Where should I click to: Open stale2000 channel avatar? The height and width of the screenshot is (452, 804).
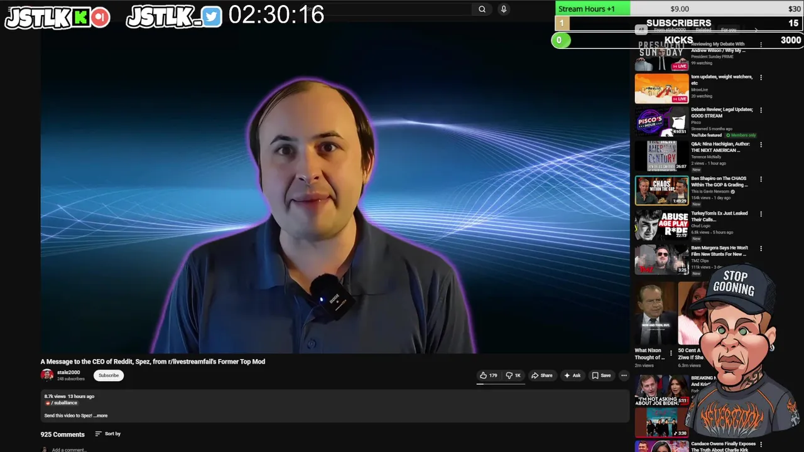tap(47, 375)
